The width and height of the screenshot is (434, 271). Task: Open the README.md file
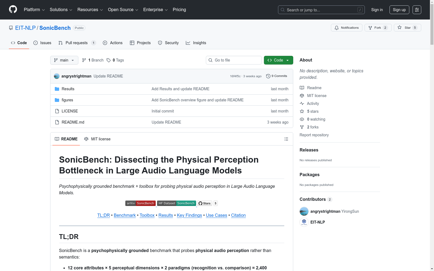point(73,122)
